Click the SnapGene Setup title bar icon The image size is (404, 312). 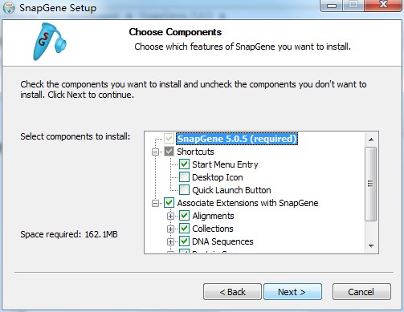[9, 8]
